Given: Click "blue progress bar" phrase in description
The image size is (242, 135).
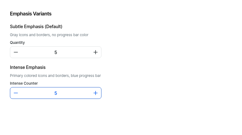Looking at the screenshot, I should coord(86,76).
